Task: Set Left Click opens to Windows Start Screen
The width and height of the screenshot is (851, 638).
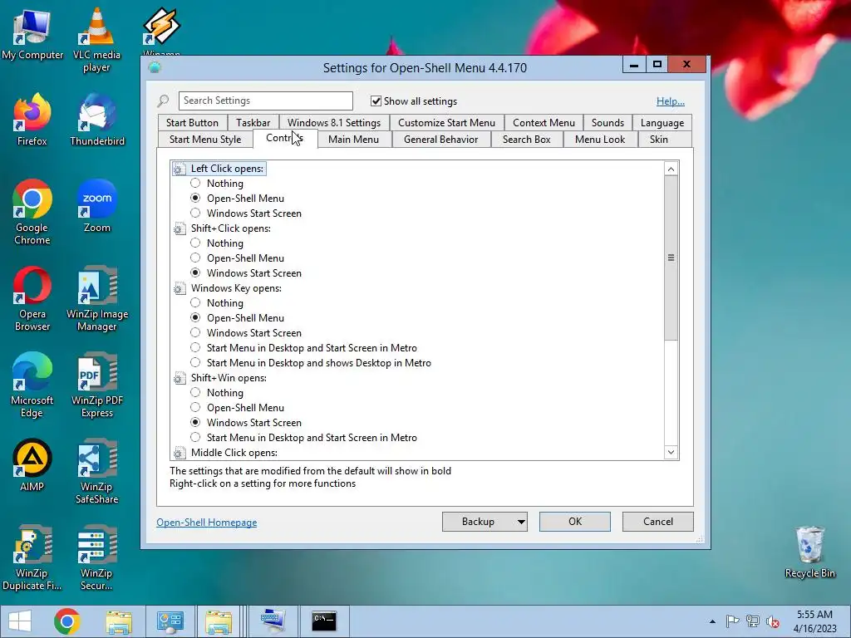Action: [195, 213]
